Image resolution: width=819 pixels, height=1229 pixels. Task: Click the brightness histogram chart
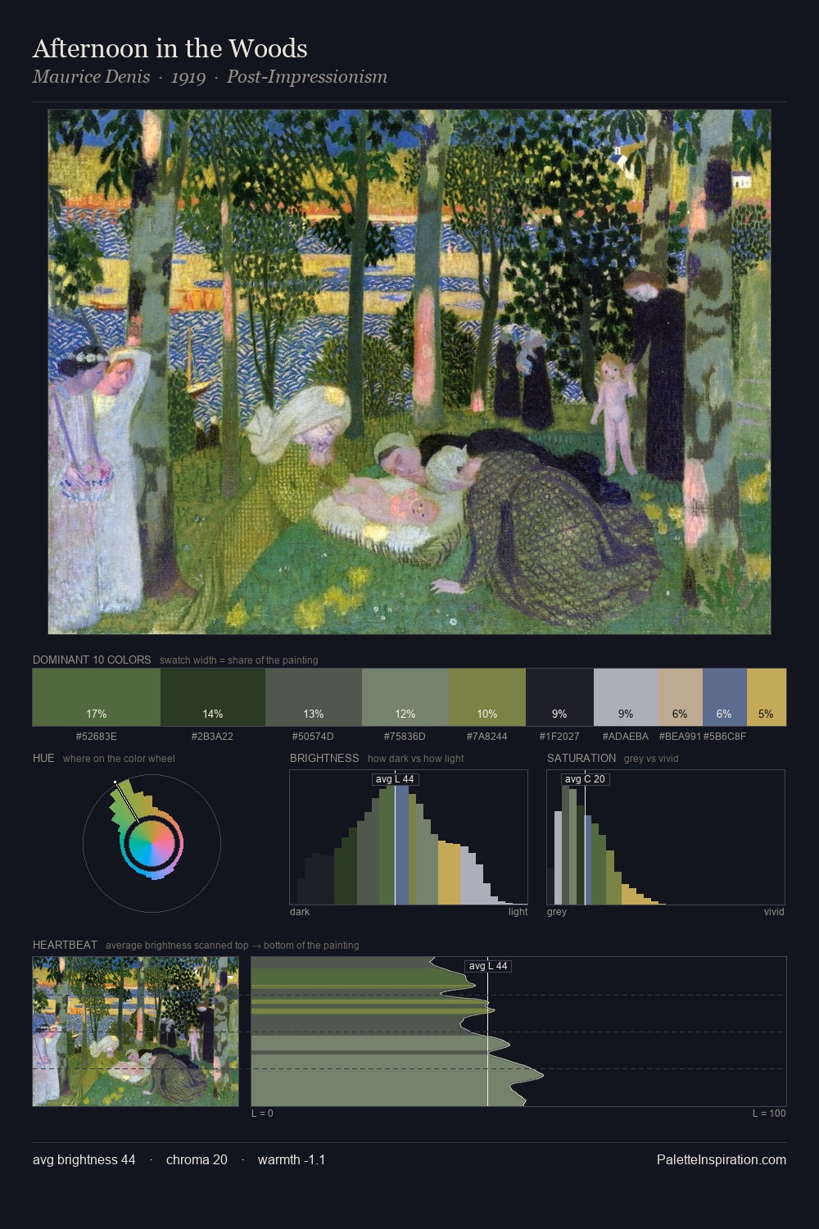(x=409, y=837)
